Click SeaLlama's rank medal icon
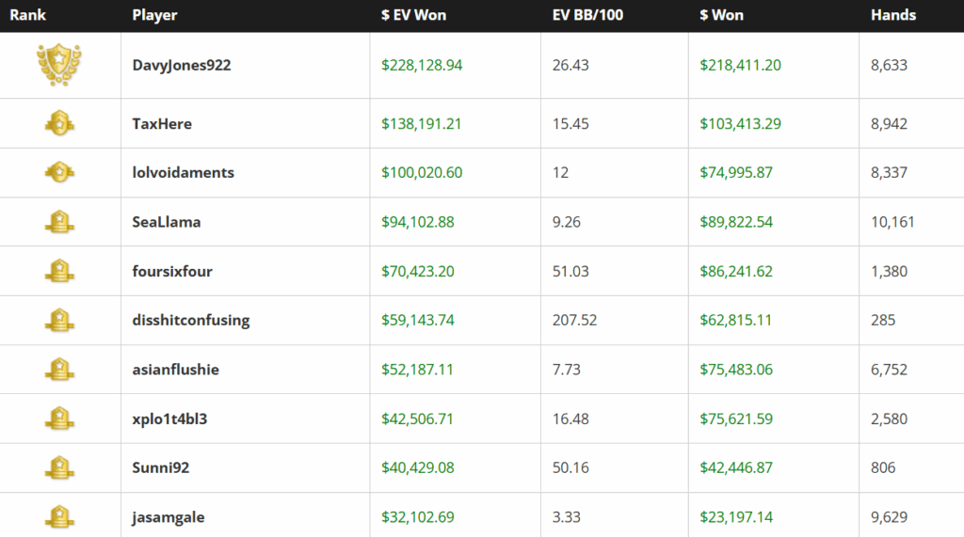 pos(60,222)
